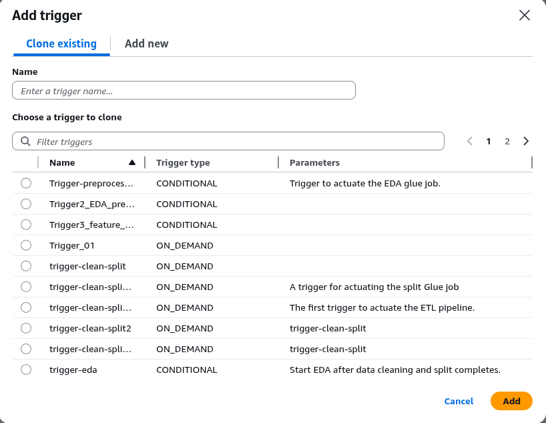Click the search magnifier icon in filter box
The height and width of the screenshot is (423, 546).
25,141
